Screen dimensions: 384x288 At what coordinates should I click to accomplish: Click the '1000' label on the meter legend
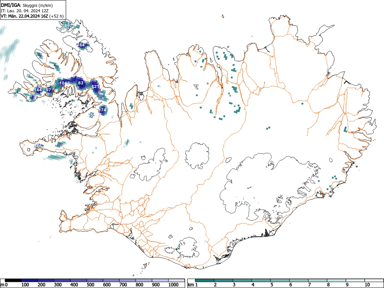pyautogui.click(x=174, y=285)
